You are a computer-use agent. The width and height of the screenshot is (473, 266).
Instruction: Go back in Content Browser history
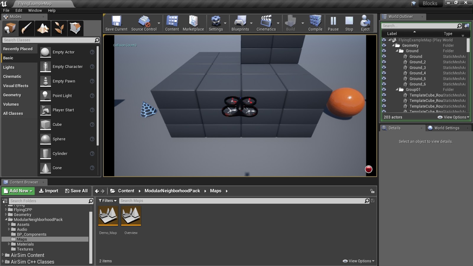tap(97, 191)
